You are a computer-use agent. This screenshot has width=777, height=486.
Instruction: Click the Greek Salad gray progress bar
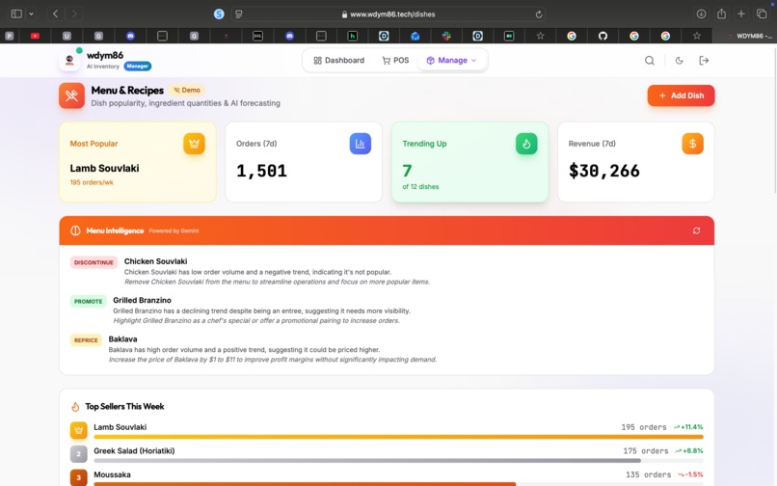point(367,461)
